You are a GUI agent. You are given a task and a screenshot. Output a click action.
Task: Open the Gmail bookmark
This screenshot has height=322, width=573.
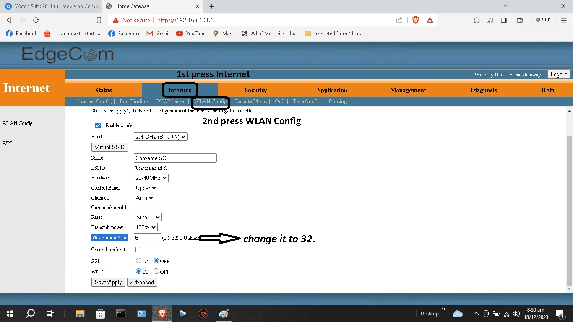pos(158,34)
